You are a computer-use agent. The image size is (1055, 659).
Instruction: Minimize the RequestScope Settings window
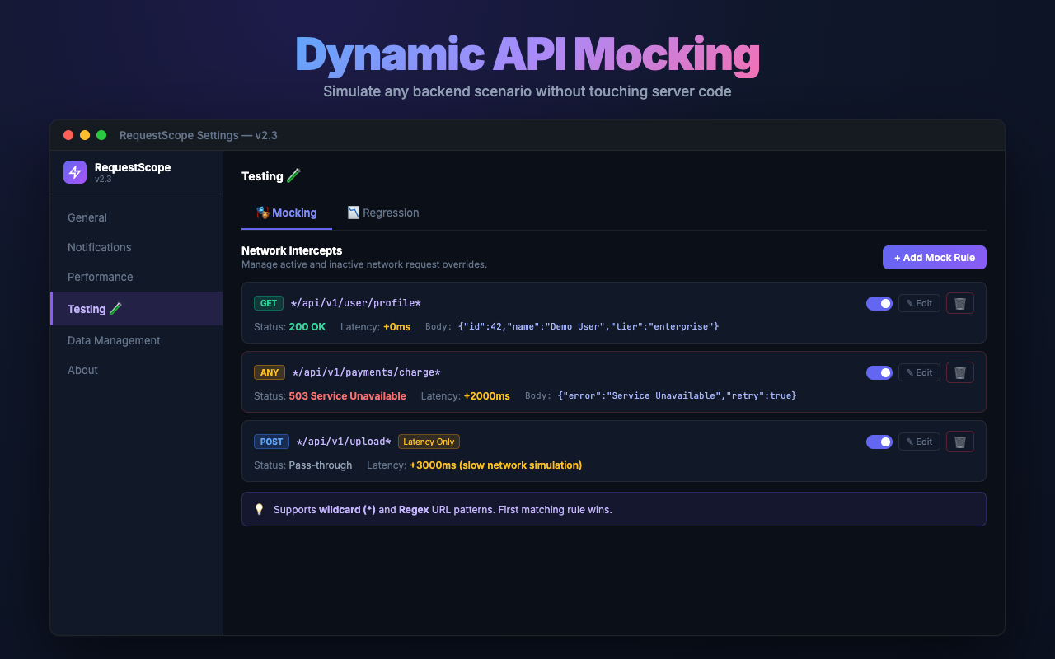point(85,135)
